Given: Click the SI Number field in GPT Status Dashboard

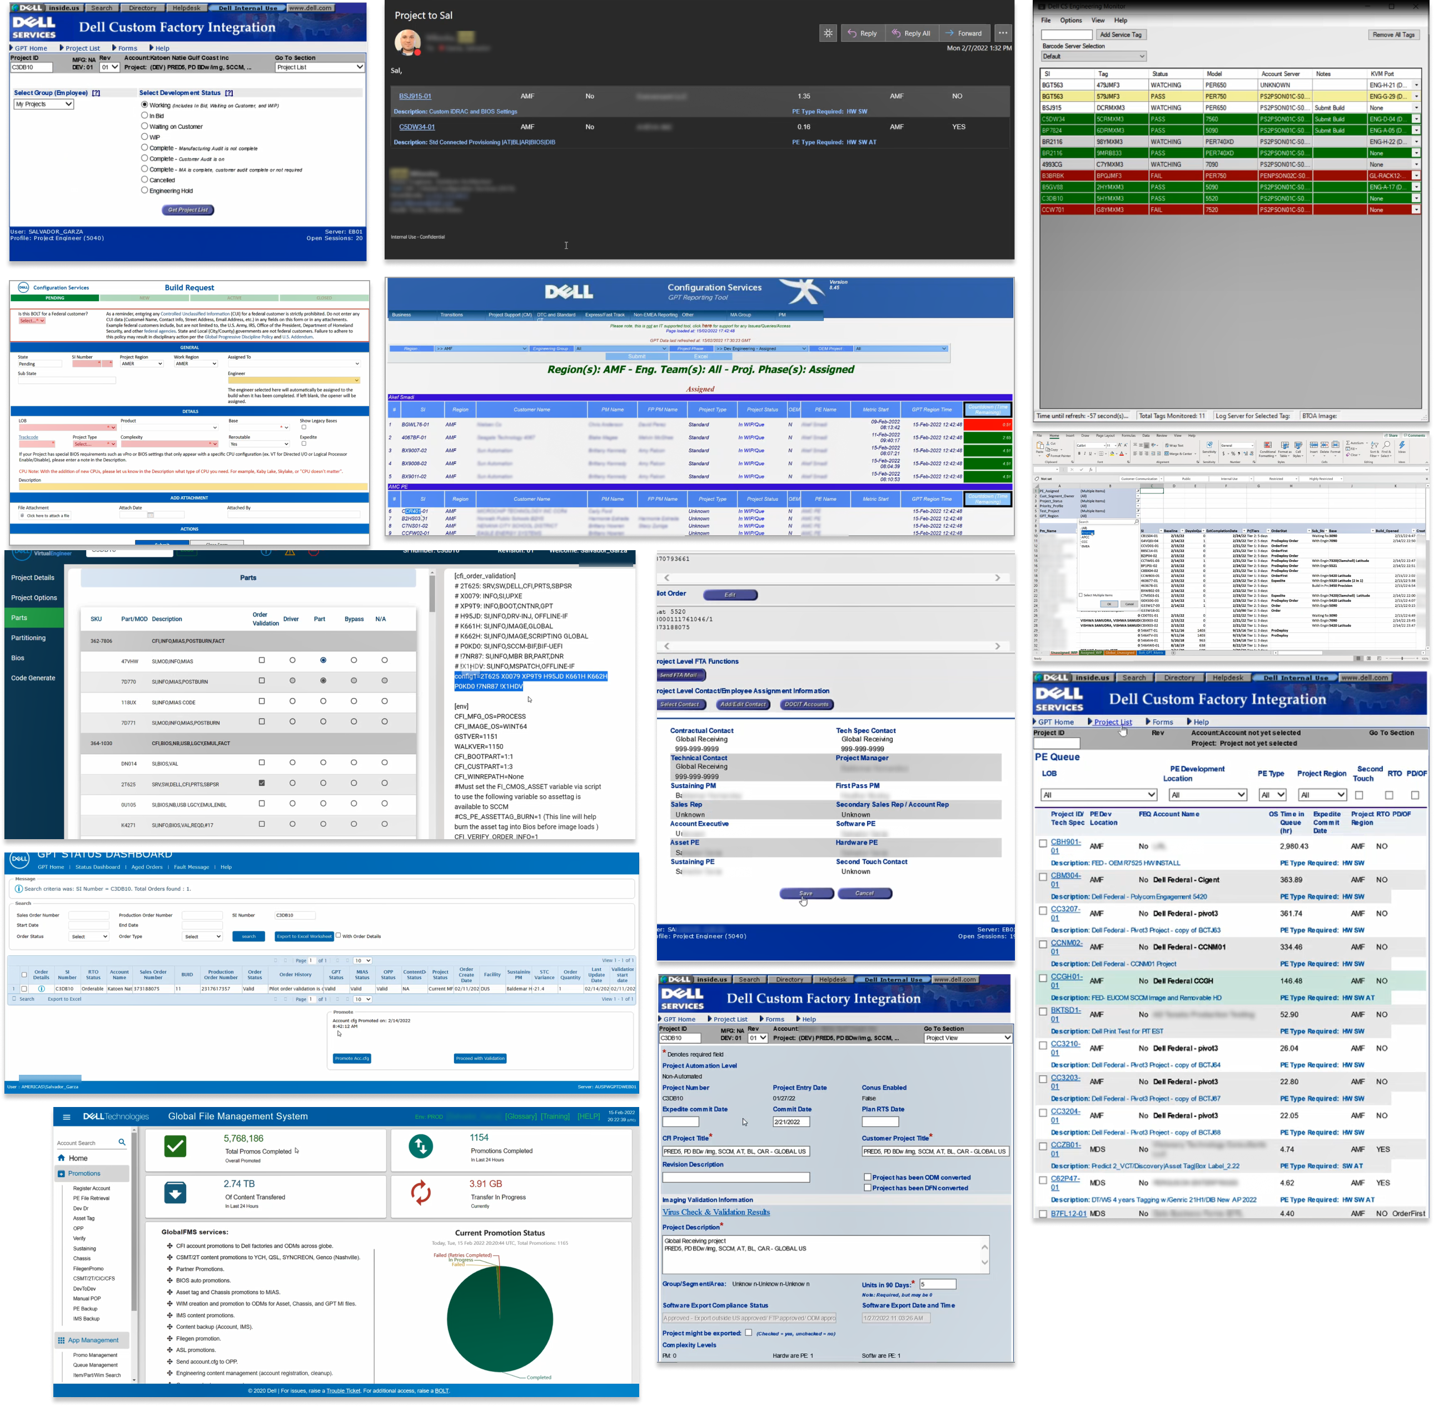Looking at the screenshot, I should pos(294,915).
